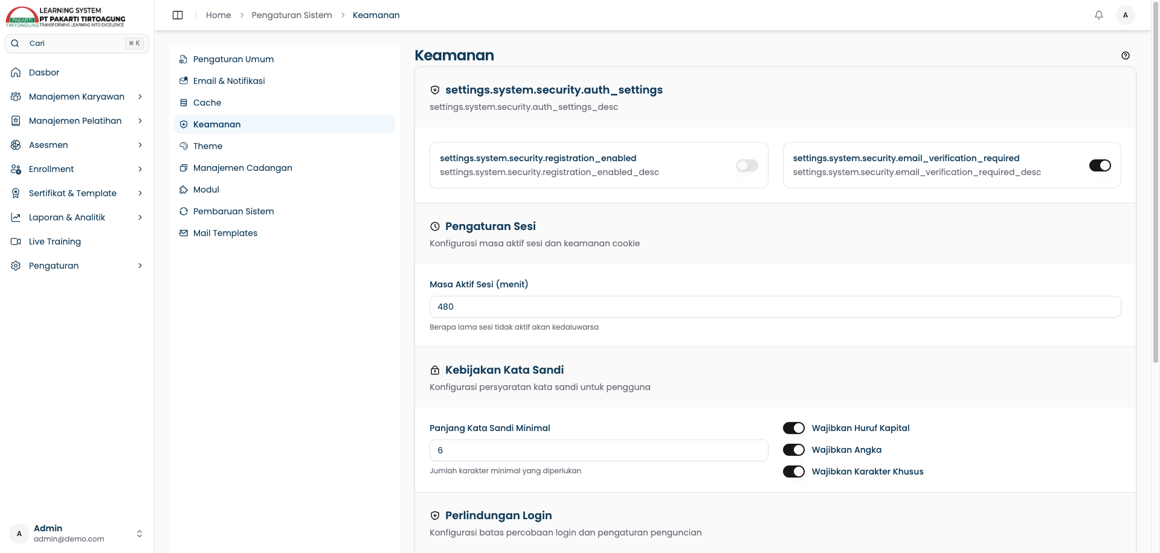
Task: Click the Dasbor home icon
Action: 16,72
